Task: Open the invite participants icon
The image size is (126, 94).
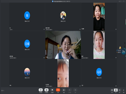Action: point(64,90)
